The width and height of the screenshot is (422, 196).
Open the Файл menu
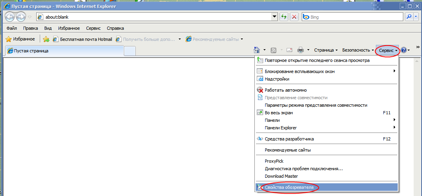click(12, 28)
